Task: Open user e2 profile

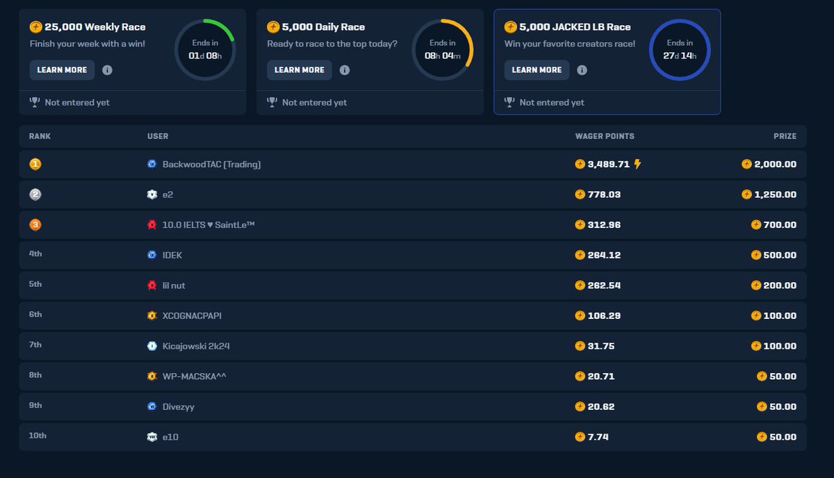Action: click(167, 195)
